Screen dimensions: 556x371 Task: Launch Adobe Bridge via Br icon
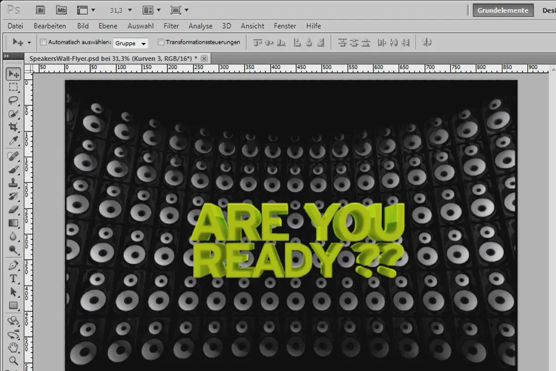[x=41, y=10]
